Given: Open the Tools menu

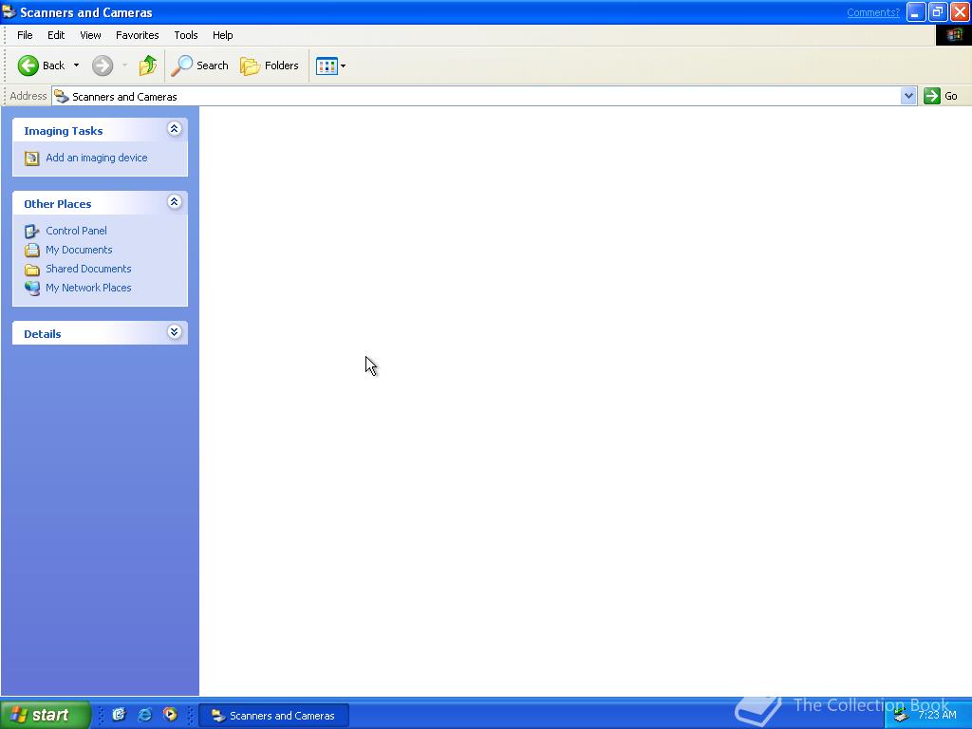Looking at the screenshot, I should (x=185, y=35).
